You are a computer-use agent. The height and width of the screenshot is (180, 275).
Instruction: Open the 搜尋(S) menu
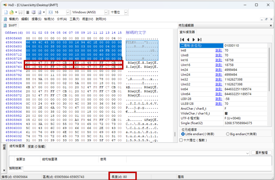37,19
